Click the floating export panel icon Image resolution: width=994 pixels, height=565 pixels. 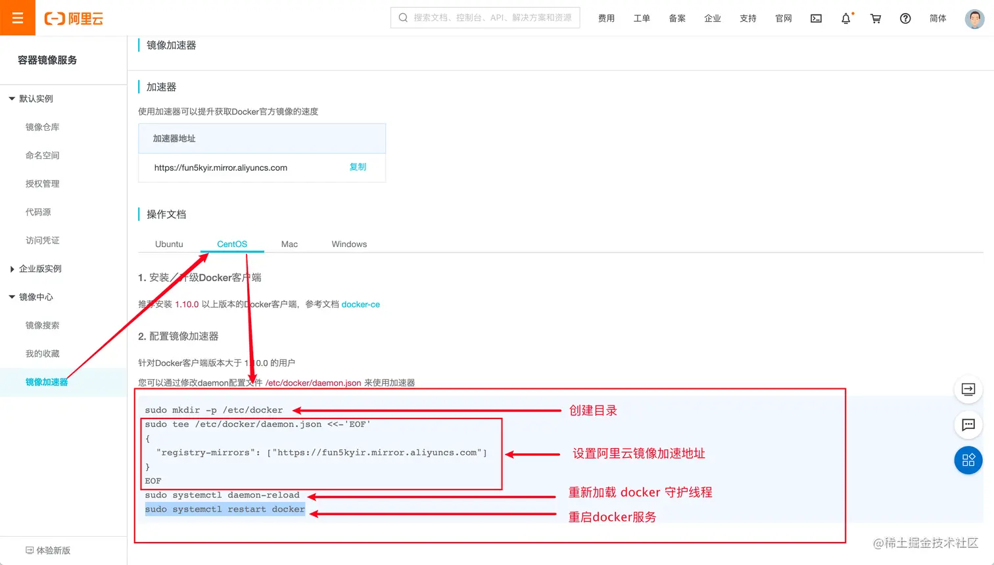968,389
